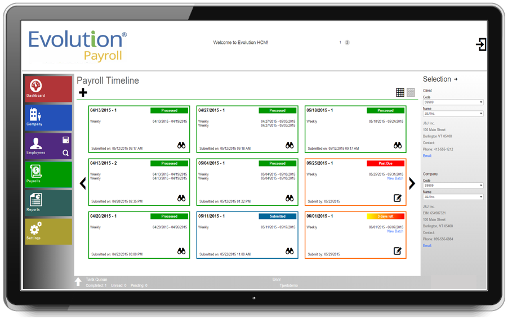The height and width of the screenshot is (319, 508).
Task: Click Completed: 1 in task queue
Action: coord(96,285)
